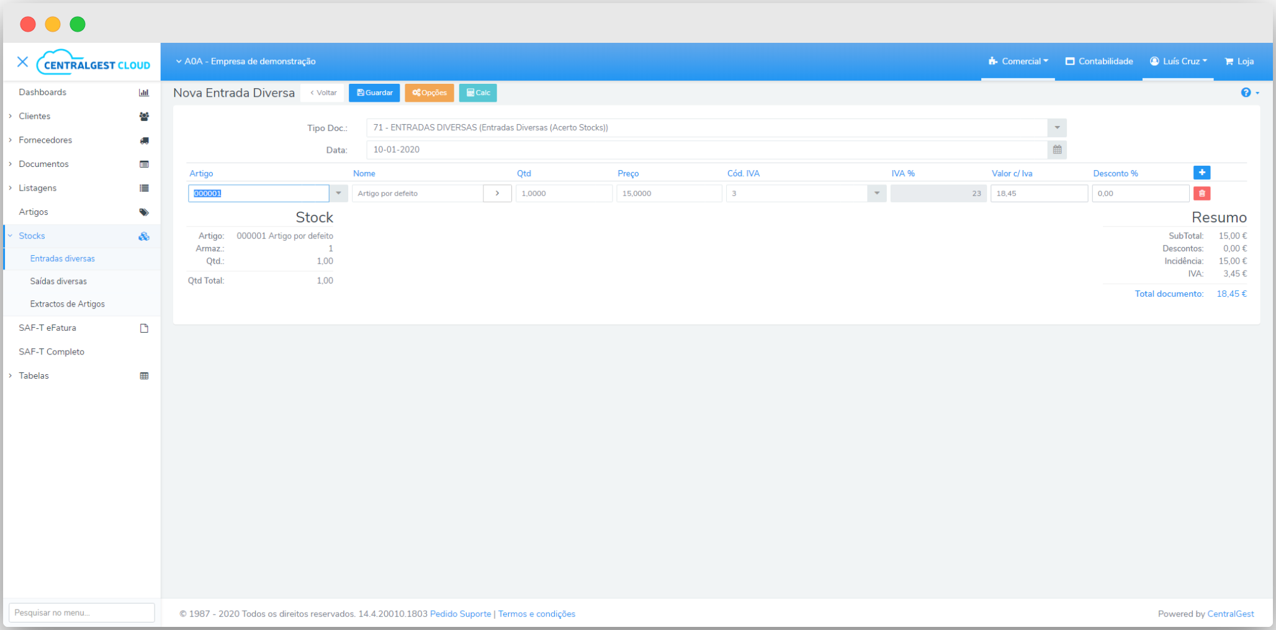
Task: Open the Artigo dropdown arrow
Action: tap(338, 194)
